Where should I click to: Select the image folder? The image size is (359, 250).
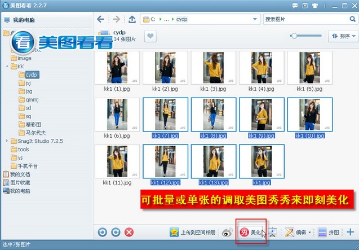tap(21, 58)
